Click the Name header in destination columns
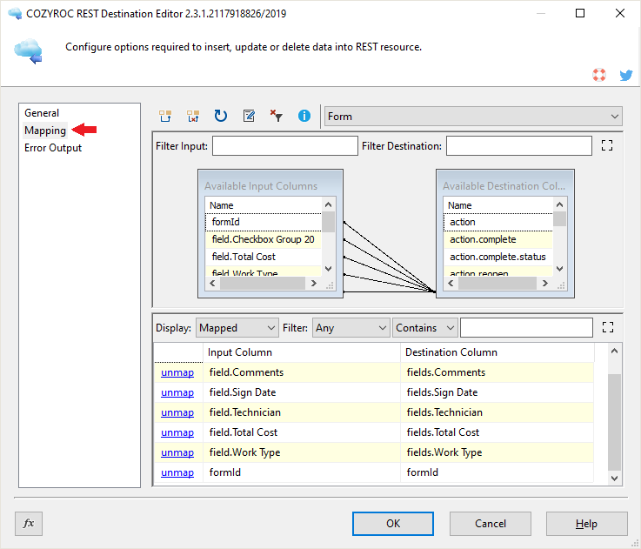 pos(497,205)
